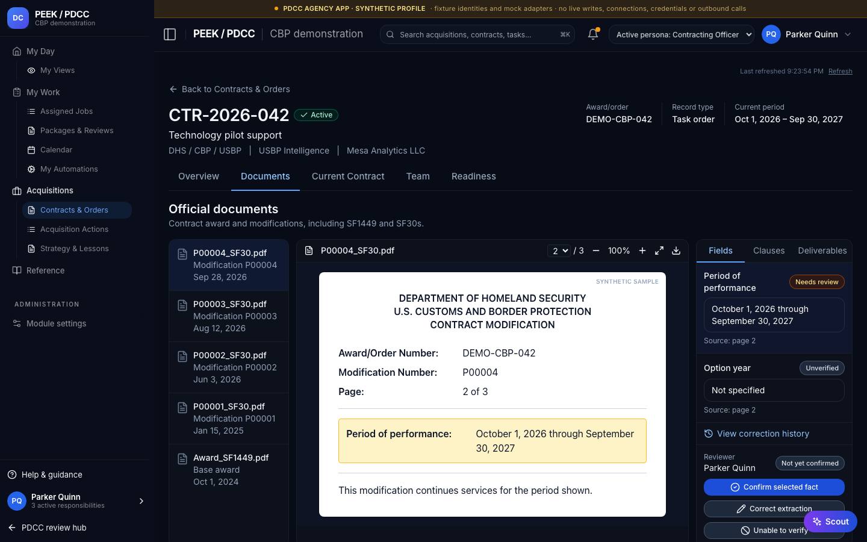Expand the document viewer to fullscreen
The height and width of the screenshot is (542, 867).
[659, 251]
